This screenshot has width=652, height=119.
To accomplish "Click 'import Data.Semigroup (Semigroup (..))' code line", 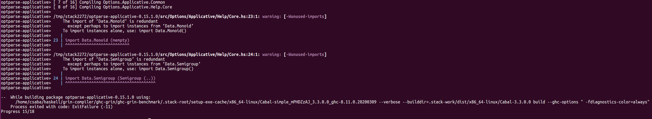I will [x=110, y=78].
